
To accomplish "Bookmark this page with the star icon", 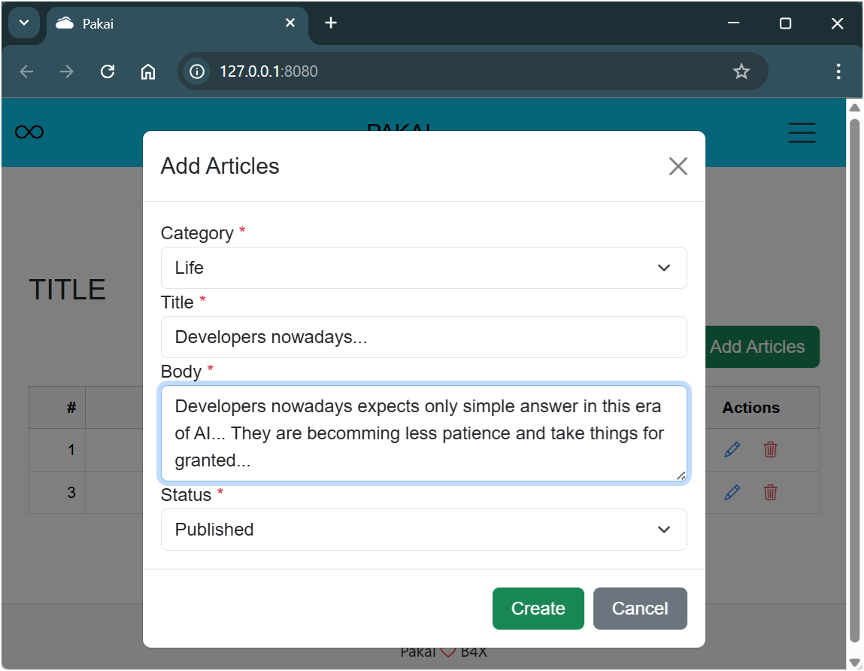I will (x=741, y=71).
